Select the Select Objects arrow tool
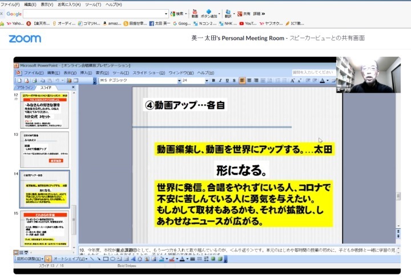 click(x=48, y=259)
